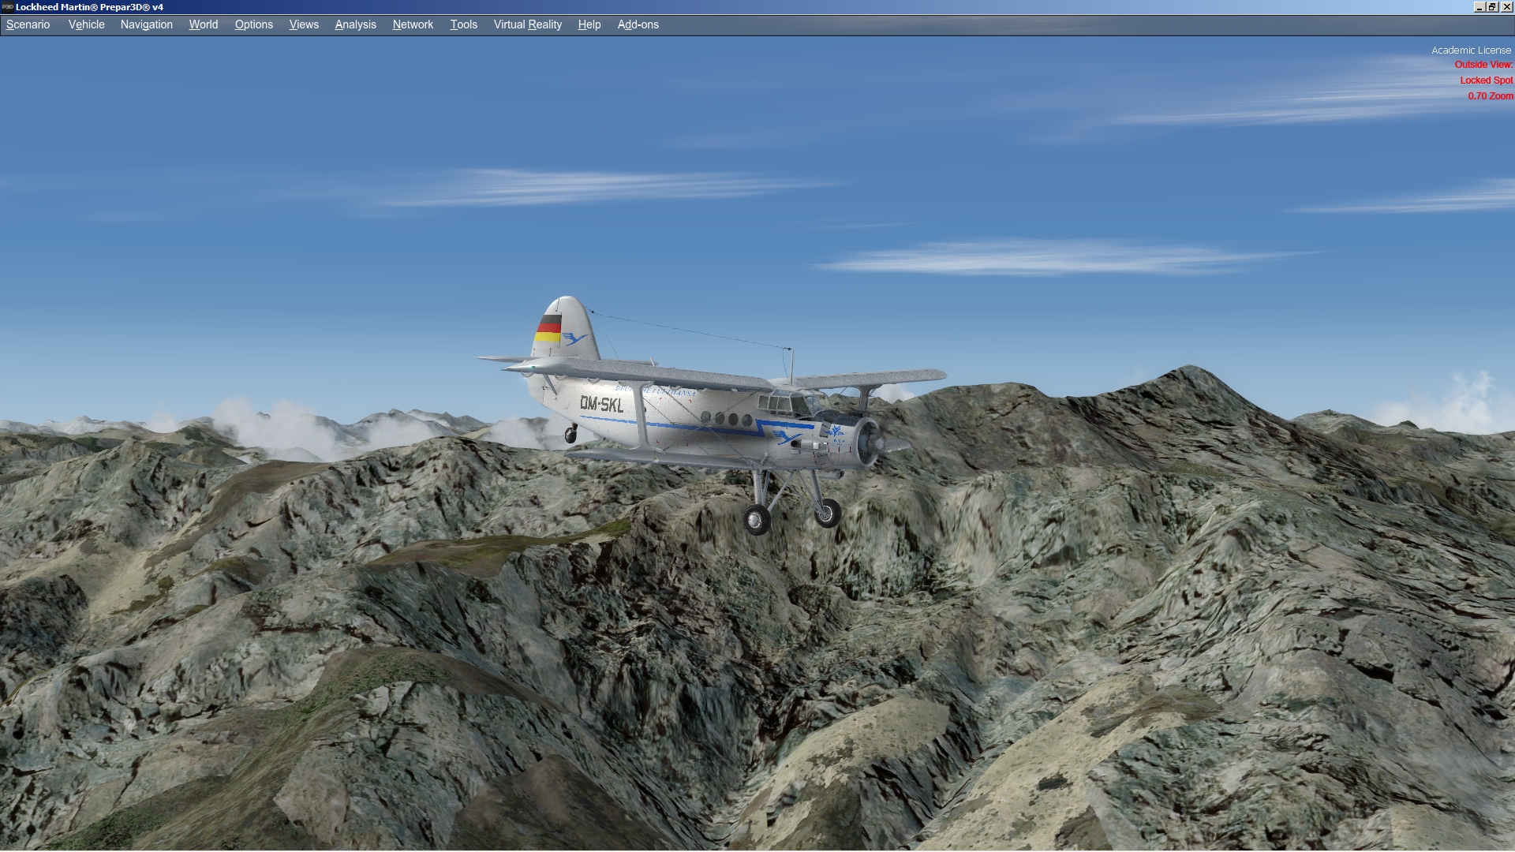The image size is (1515, 852).
Task: Open the Network menu
Action: coord(413,24)
